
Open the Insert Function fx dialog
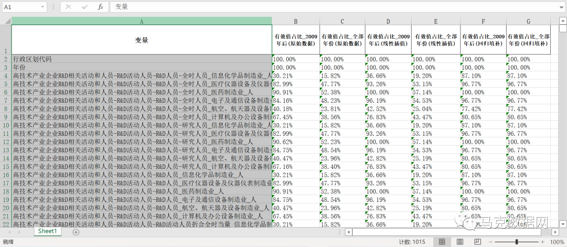(x=101, y=7)
